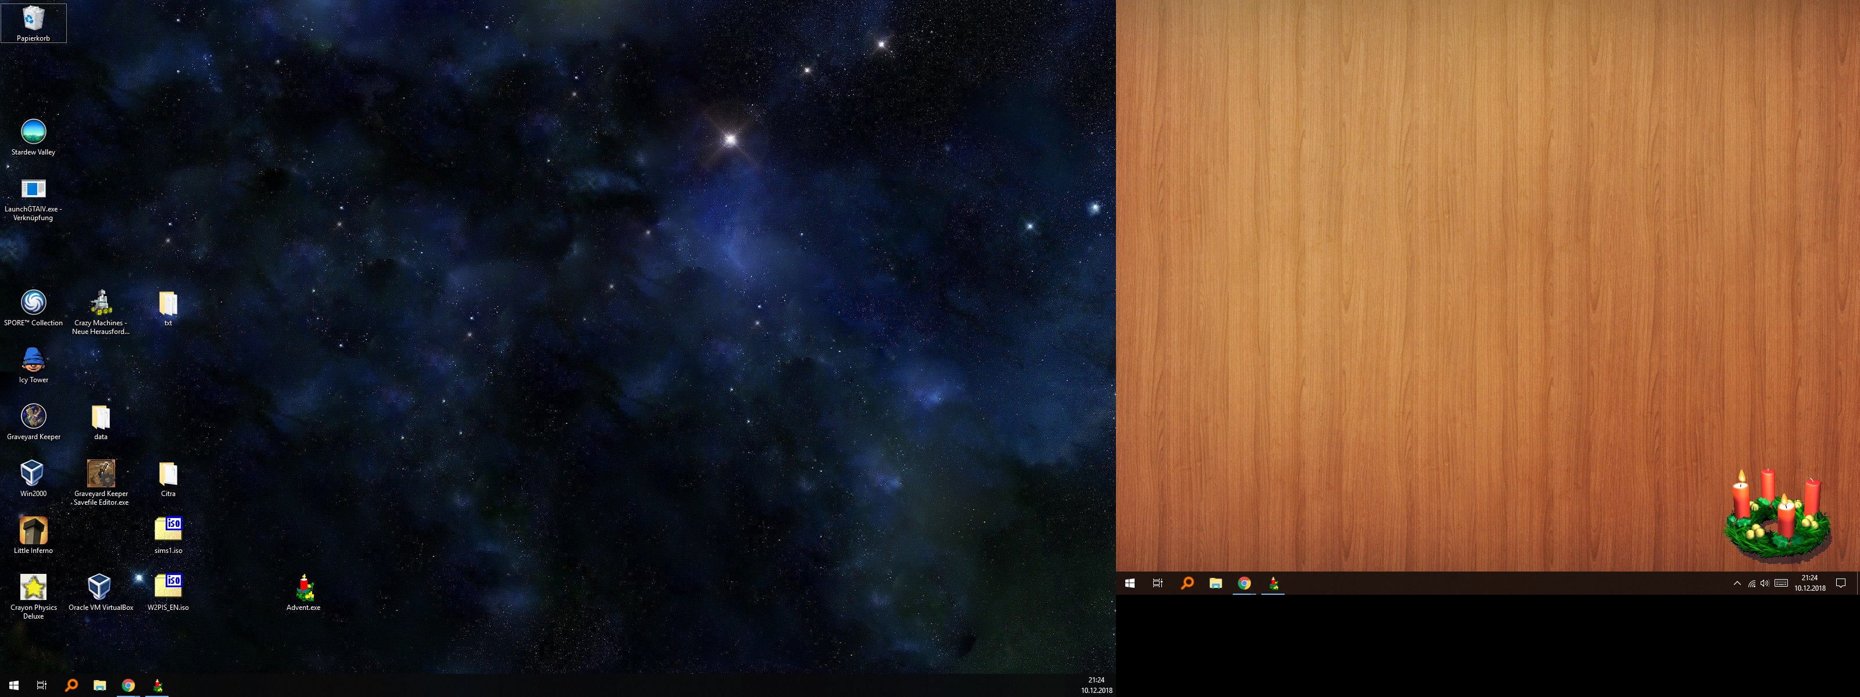Screen dimensions: 1860x697
Task: Click the LaunchGTAIV.exe shortcut icon
Action: pyautogui.click(x=33, y=190)
